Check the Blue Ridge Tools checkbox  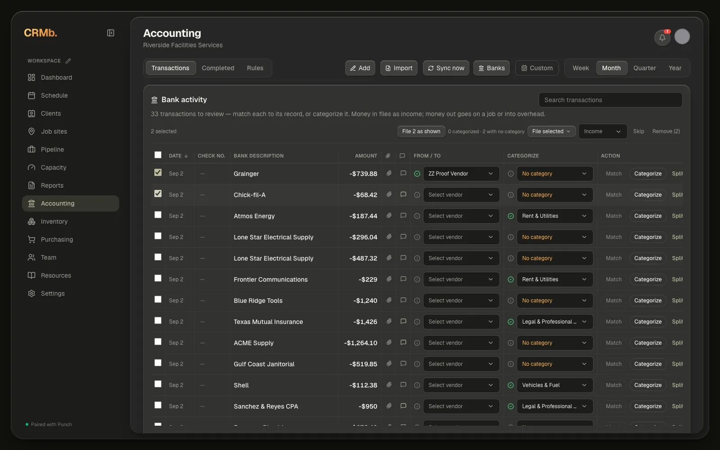[158, 299]
